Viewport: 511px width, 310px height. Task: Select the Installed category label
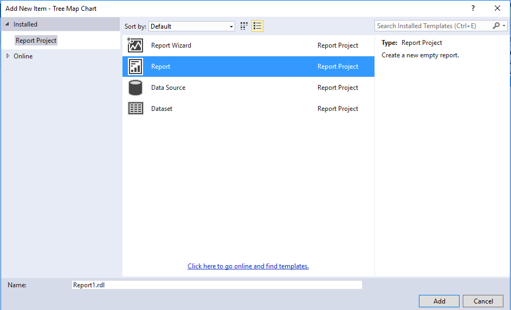click(x=25, y=24)
